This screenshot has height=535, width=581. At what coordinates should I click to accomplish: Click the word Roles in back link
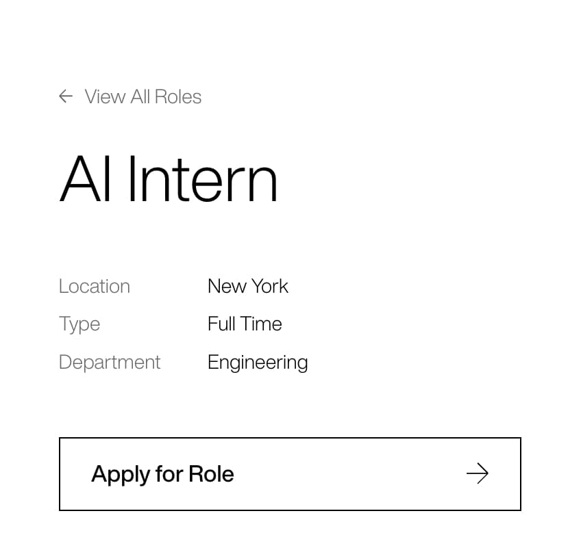(178, 96)
